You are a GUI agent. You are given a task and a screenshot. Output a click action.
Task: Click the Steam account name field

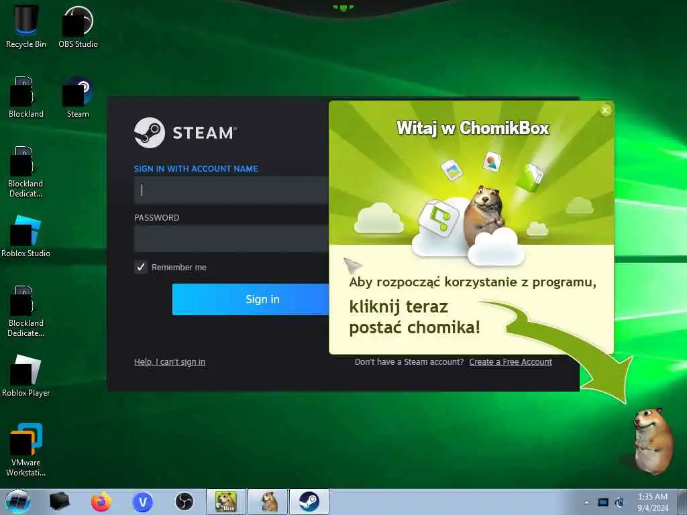tap(231, 190)
